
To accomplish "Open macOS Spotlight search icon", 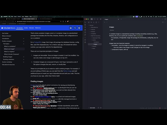I will click(x=154, y=17).
